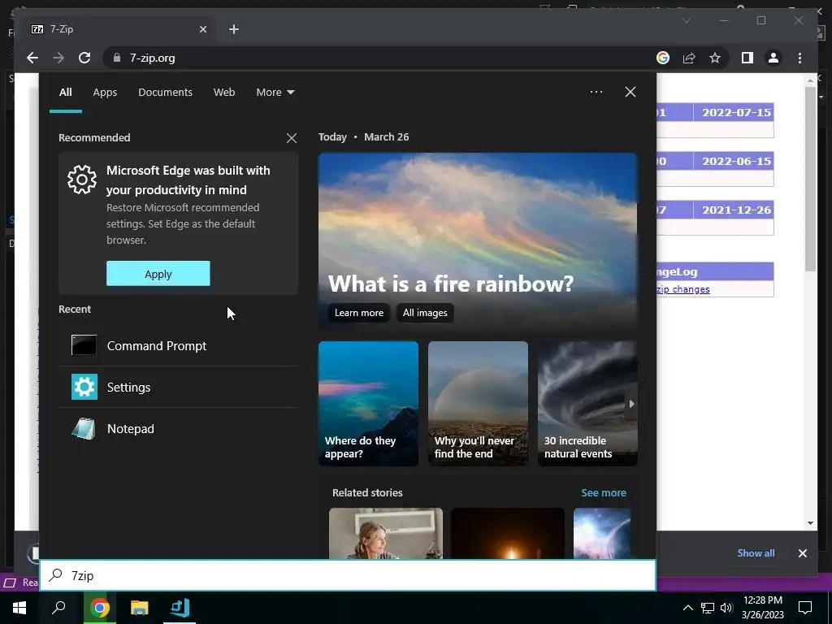832x624 pixels.
Task: Open search panel ellipsis options
Action: [x=596, y=92]
